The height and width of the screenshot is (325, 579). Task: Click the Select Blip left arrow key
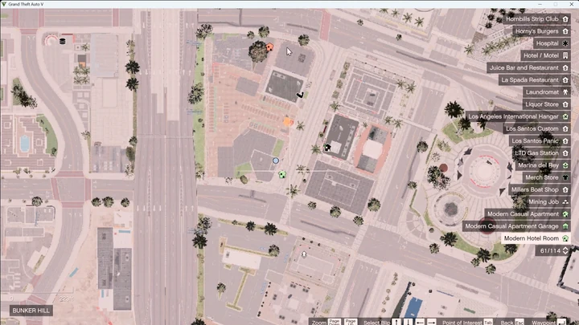420,322
